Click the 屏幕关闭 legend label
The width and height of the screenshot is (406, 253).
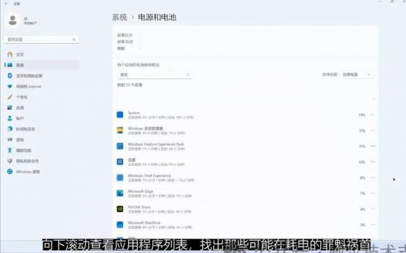tap(125, 42)
